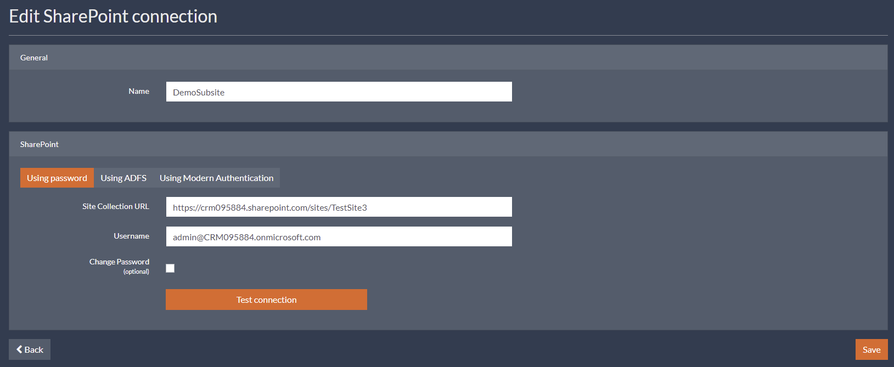Click into the Username field
The width and height of the screenshot is (894, 367).
point(339,236)
